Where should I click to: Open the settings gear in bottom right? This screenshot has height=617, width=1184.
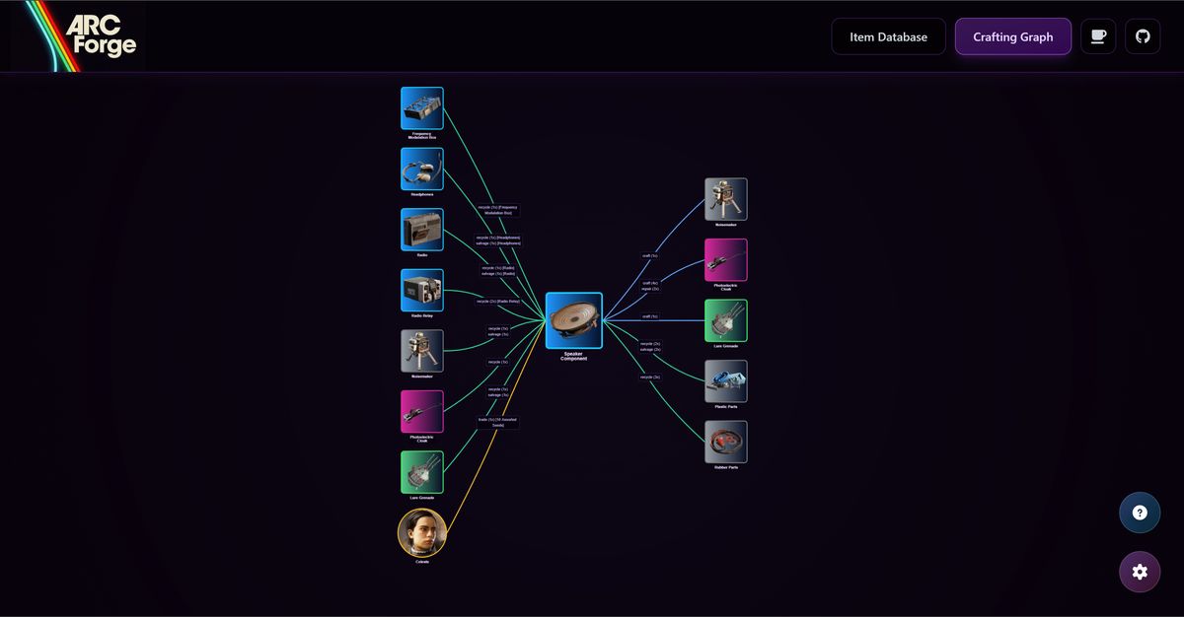coord(1140,572)
